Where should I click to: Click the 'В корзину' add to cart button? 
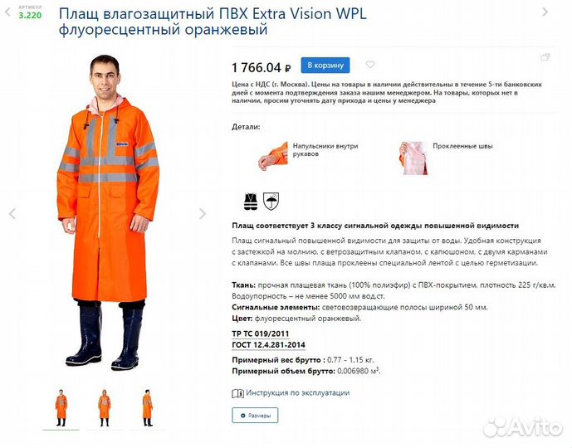(325, 66)
